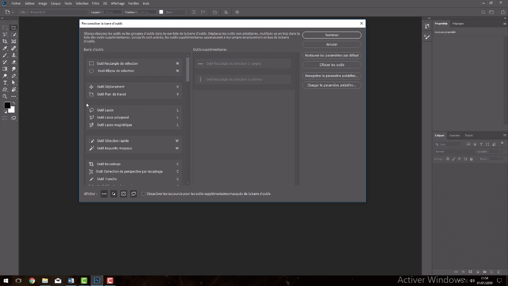Toggle the layer filter switch in Calques
The image size is (508, 286).
[x=502, y=143]
